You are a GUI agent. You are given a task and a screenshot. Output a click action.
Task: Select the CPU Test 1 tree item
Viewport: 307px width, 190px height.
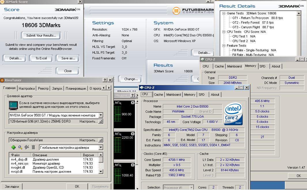click(x=244, y=36)
